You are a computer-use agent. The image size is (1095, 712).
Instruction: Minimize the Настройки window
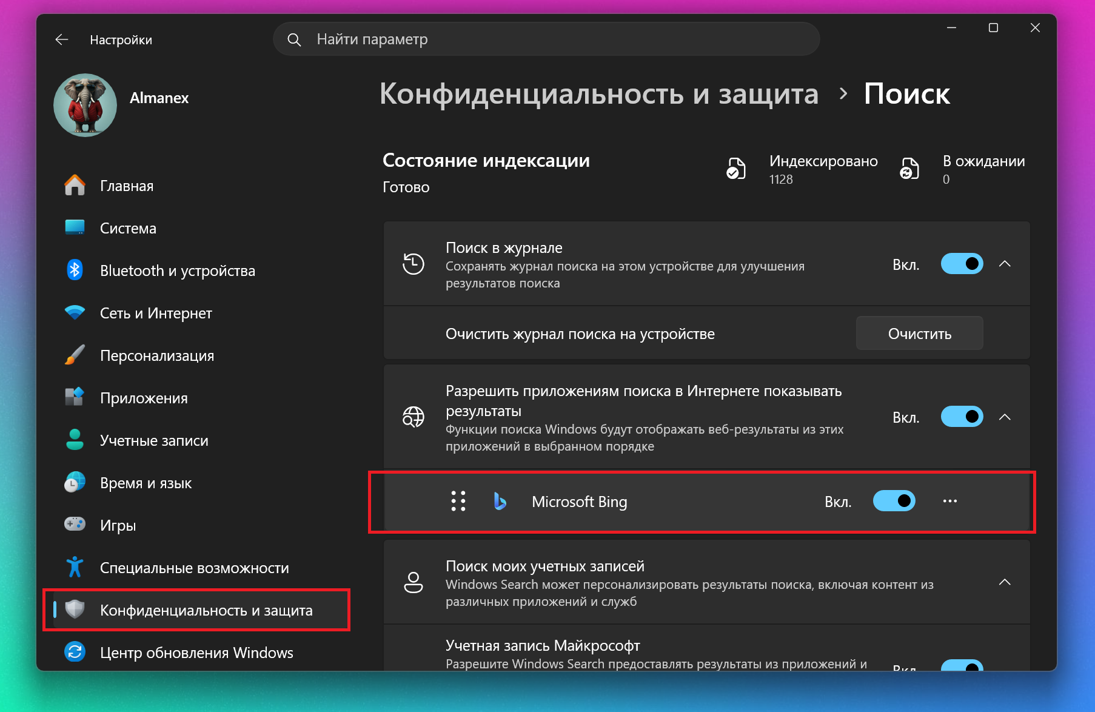point(952,28)
